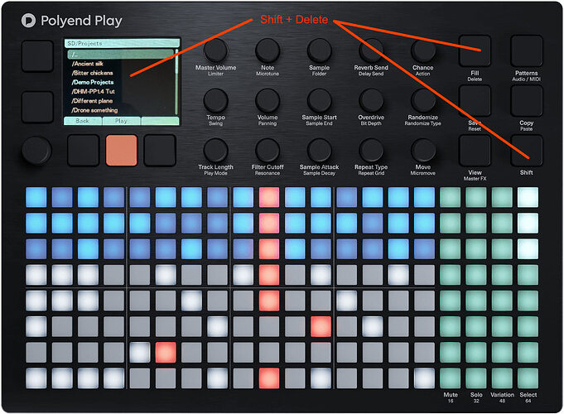Click the Play soft label on the display

point(121,121)
